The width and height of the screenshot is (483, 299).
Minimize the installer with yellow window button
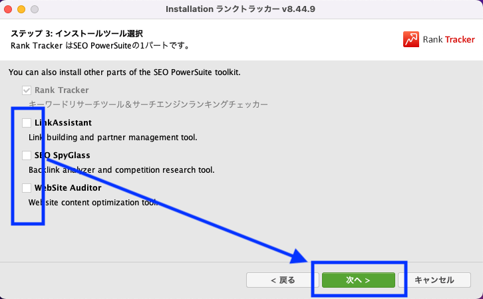[21, 9]
